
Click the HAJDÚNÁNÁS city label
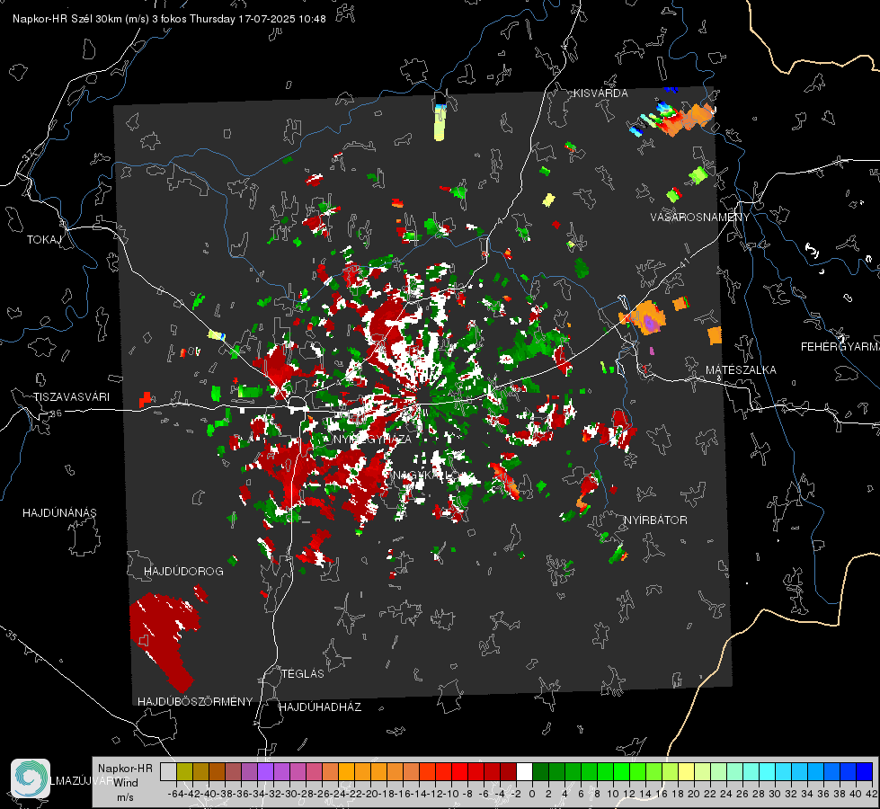[x=59, y=512]
